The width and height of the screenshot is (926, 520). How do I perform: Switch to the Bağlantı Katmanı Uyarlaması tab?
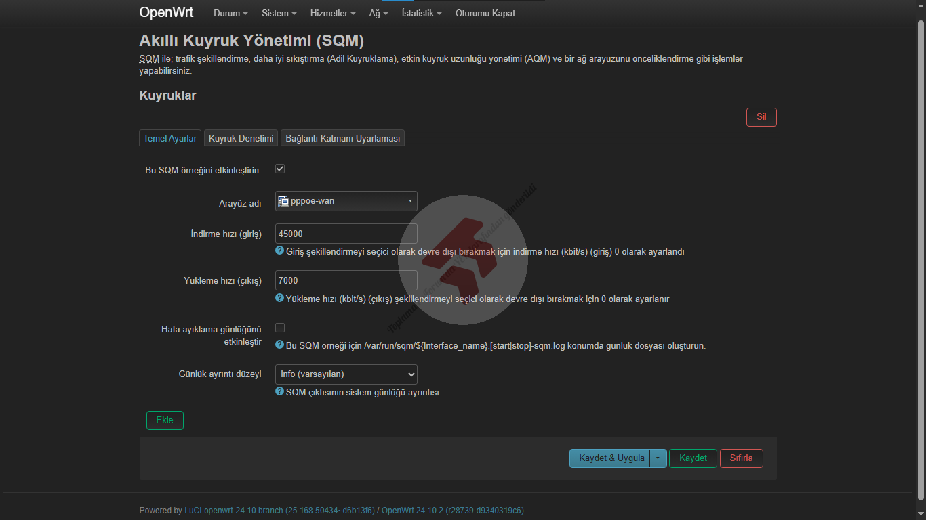tap(342, 138)
